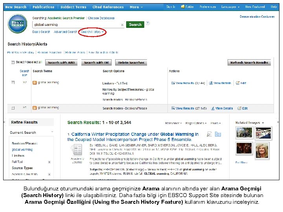Click the Retrieve Alerts link
The image size is (283, 212).
tap(75, 53)
